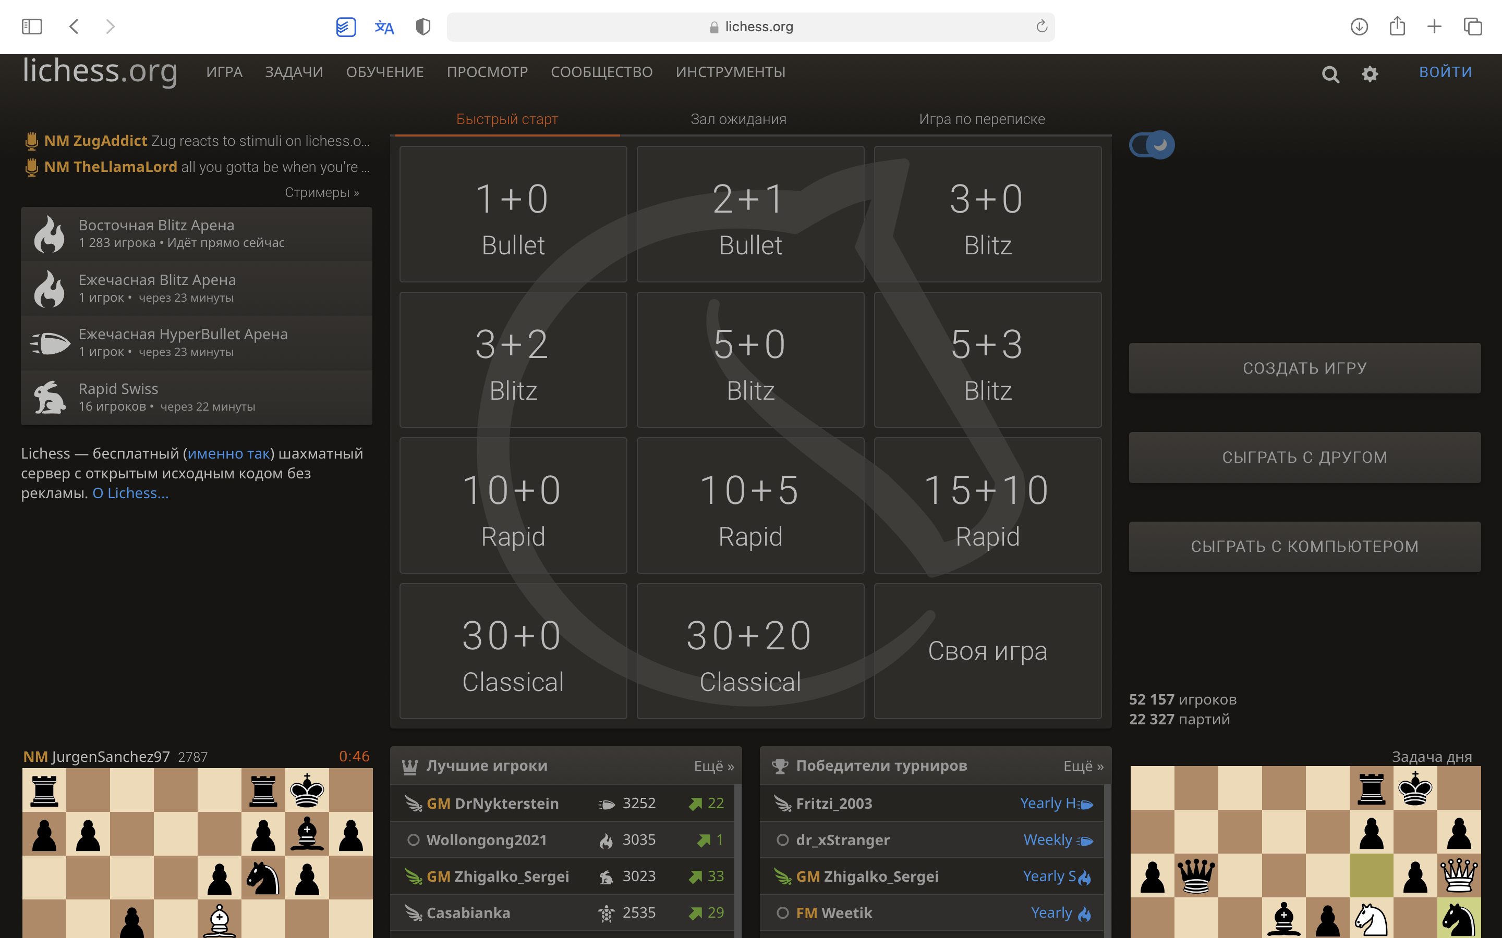Click the именно так link

228,453
